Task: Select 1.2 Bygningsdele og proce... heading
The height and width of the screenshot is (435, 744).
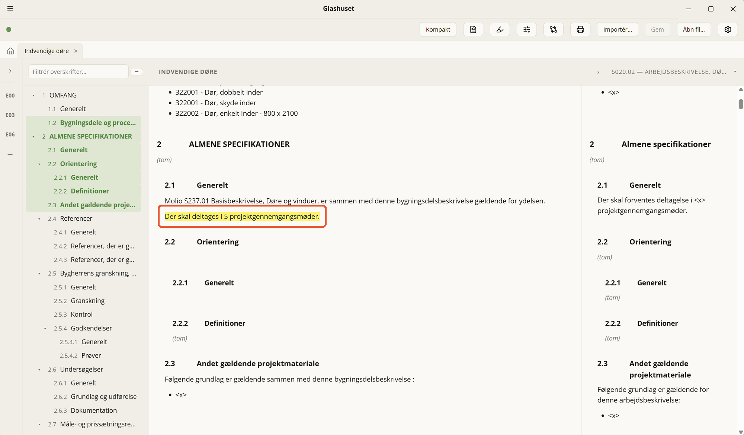Action: pos(83,122)
